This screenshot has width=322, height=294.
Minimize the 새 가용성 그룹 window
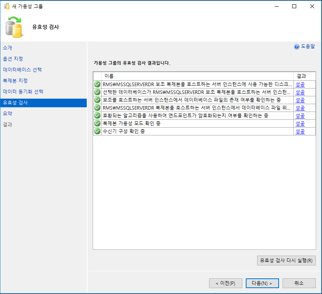(x=277, y=6)
